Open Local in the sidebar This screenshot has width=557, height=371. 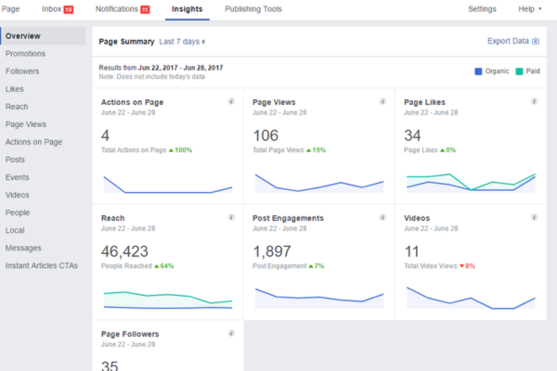click(15, 230)
